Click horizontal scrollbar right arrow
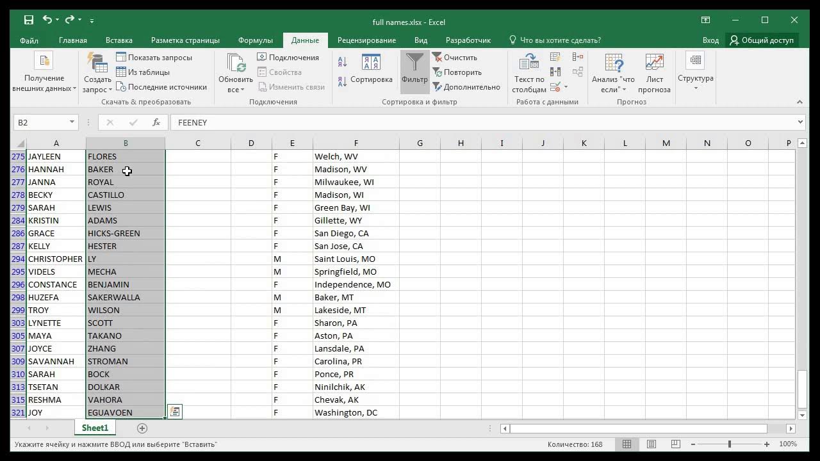This screenshot has height=461, width=820. [791, 428]
